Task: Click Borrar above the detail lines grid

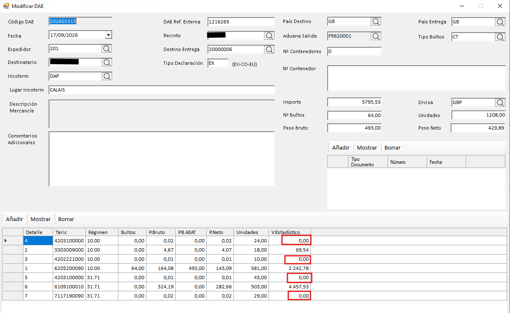Action: point(66,219)
